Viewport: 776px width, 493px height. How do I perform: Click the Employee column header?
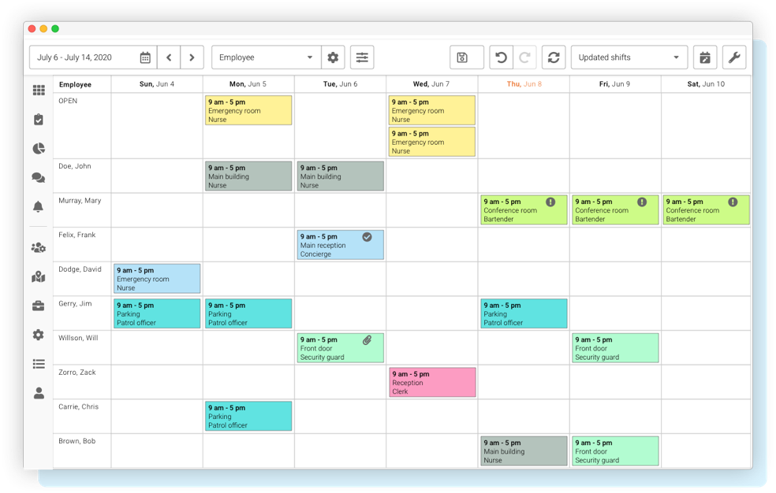pos(75,84)
